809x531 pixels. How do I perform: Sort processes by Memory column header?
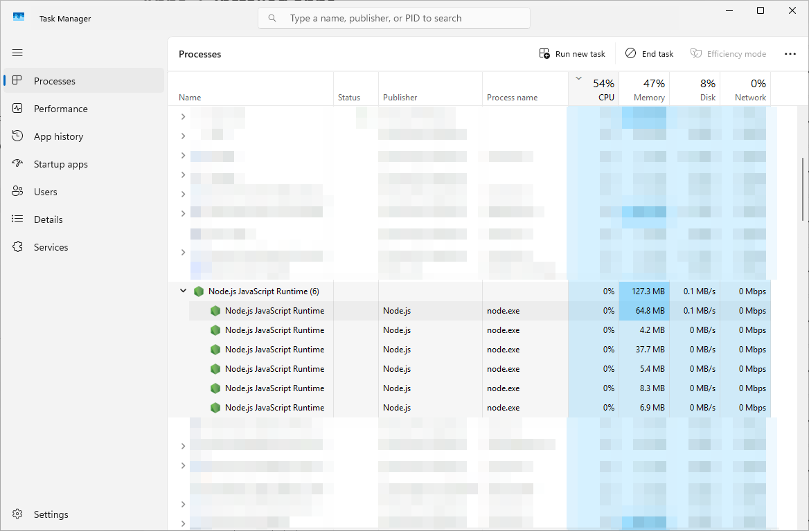tap(644, 89)
